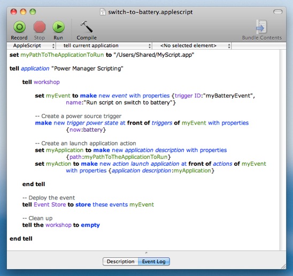The width and height of the screenshot is (293, 276).
Task: Click the text {now:battery}
Action: 86,130
